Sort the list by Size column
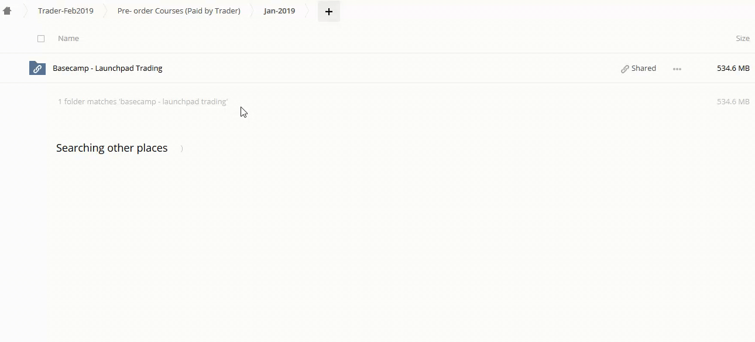This screenshot has height=342, width=755. (x=743, y=38)
